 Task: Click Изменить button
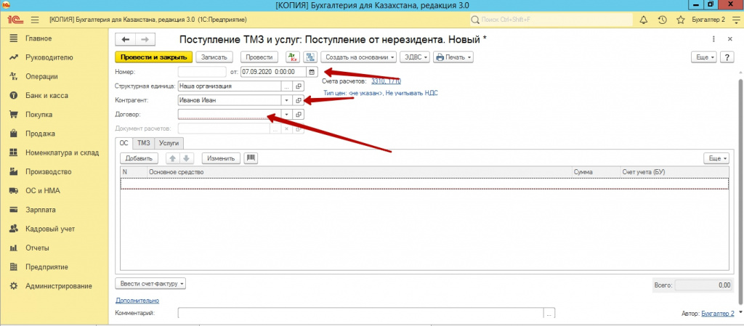point(221,158)
